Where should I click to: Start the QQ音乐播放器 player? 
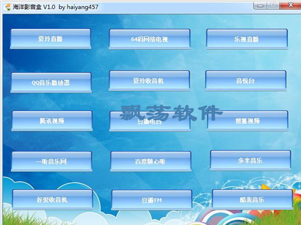click(x=51, y=83)
